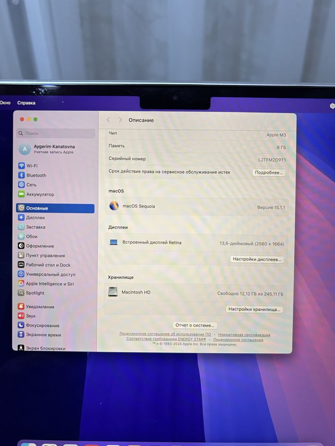Open Wi-Fi settings icon in sidebar

[21, 165]
